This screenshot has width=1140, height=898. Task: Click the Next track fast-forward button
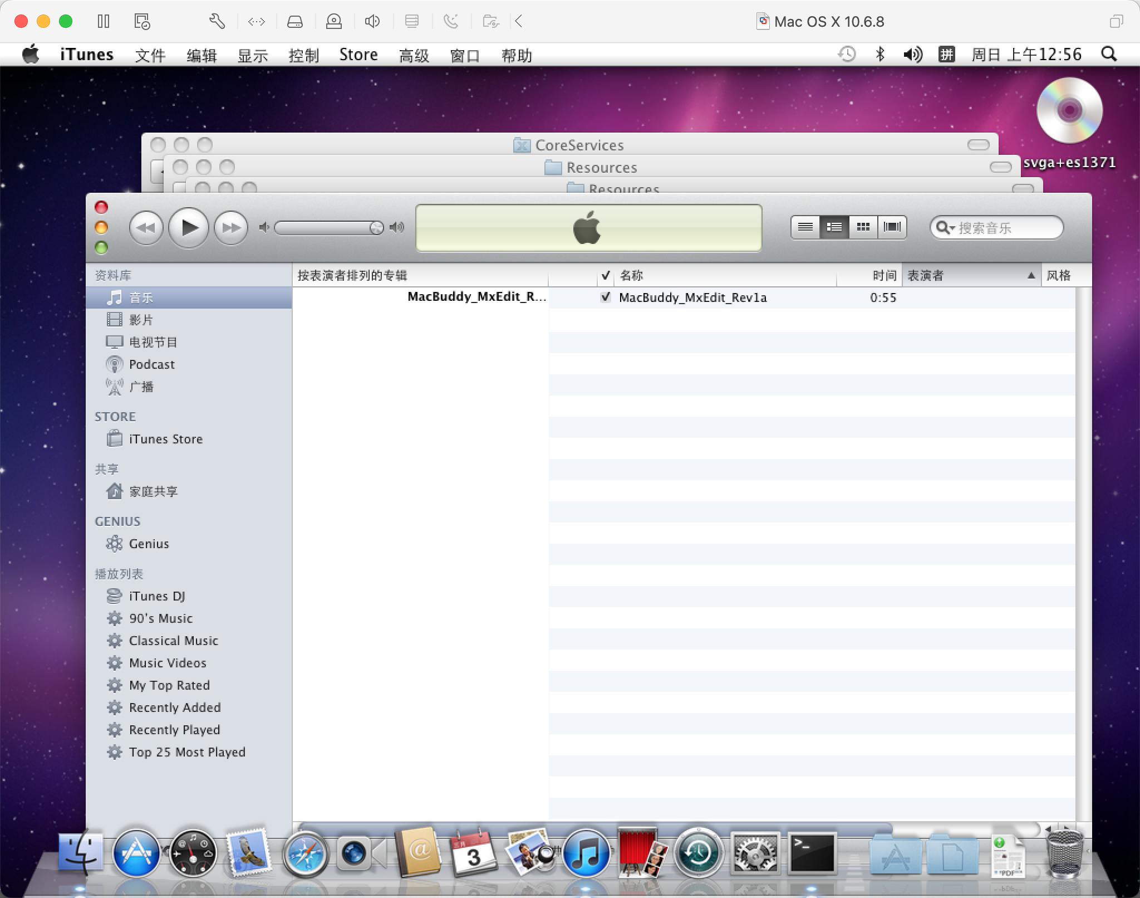(x=231, y=227)
